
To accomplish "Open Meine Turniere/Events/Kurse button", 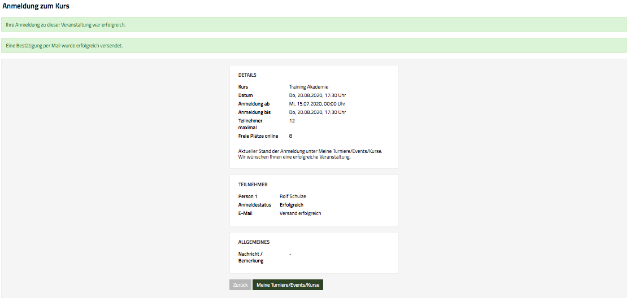I will point(288,285).
